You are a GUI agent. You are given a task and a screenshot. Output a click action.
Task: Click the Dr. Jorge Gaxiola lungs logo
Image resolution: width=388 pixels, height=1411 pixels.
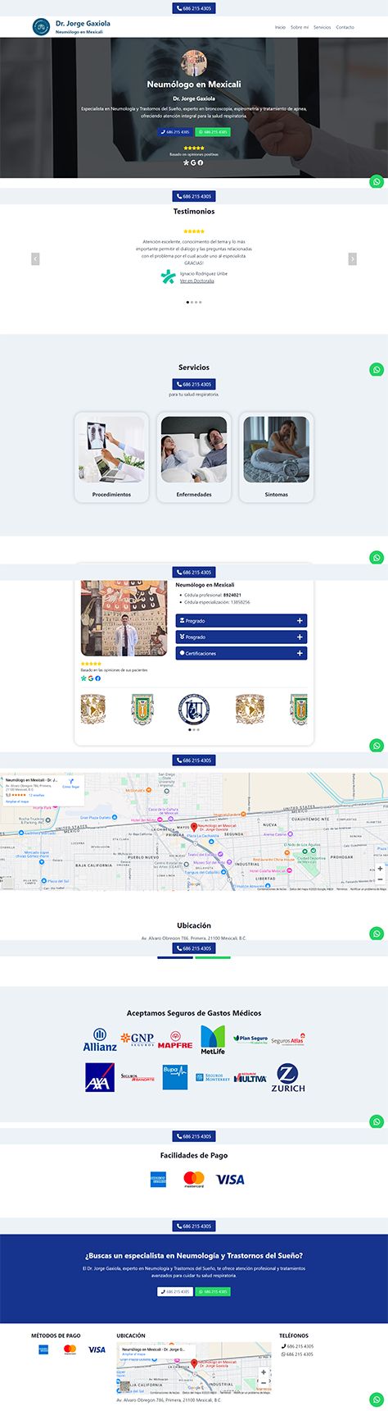pyautogui.click(x=41, y=27)
